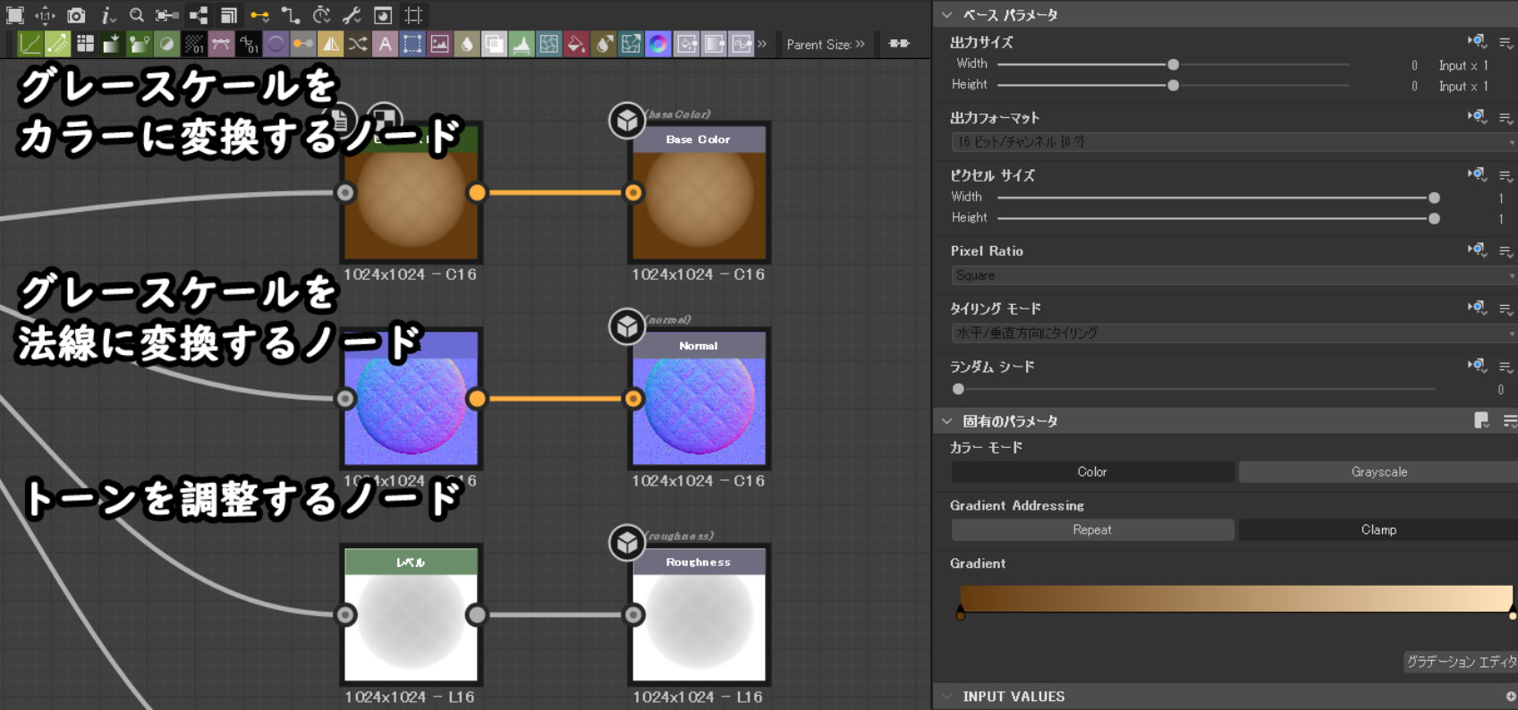Expand the INPUT VALUES section
The image size is (1518, 710).
tap(947, 697)
